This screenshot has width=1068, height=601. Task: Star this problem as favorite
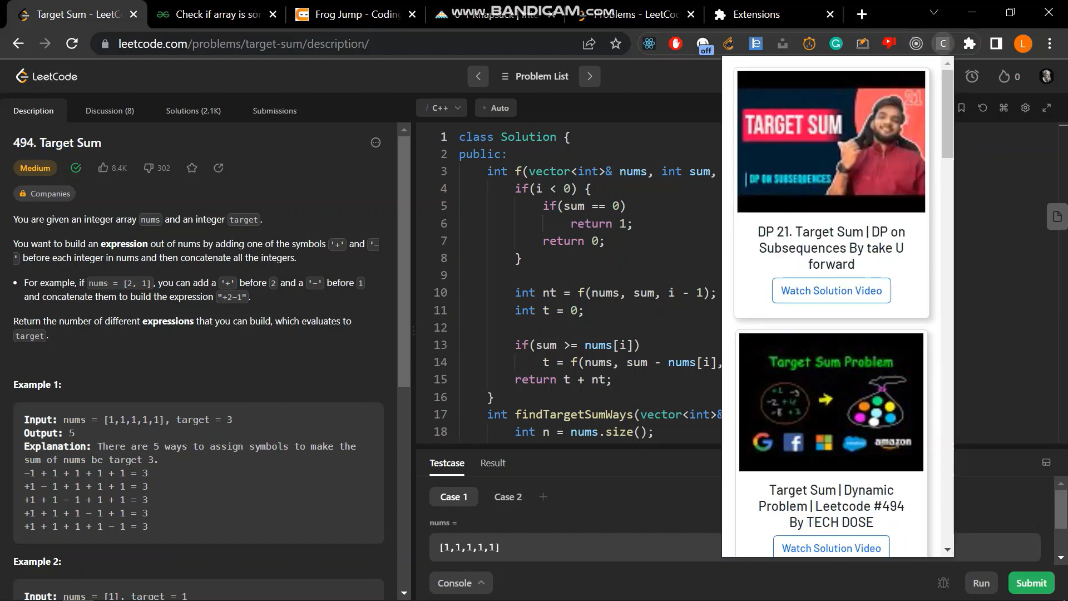[192, 168]
